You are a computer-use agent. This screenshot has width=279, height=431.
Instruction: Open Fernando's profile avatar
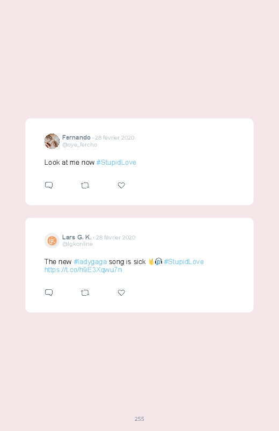(x=52, y=141)
